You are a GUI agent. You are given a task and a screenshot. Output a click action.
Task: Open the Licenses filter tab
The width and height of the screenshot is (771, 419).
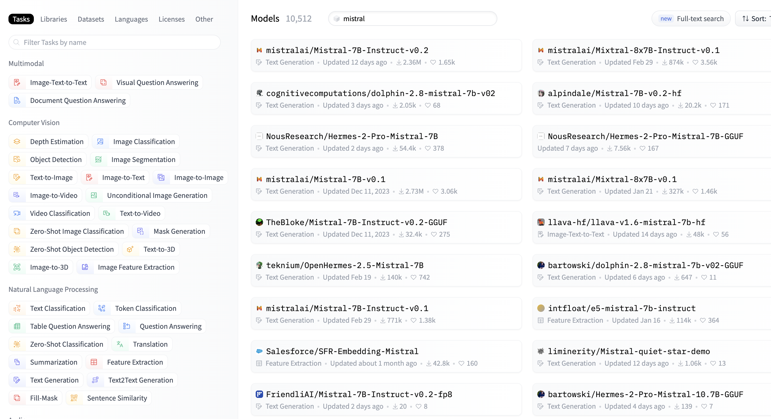click(172, 19)
